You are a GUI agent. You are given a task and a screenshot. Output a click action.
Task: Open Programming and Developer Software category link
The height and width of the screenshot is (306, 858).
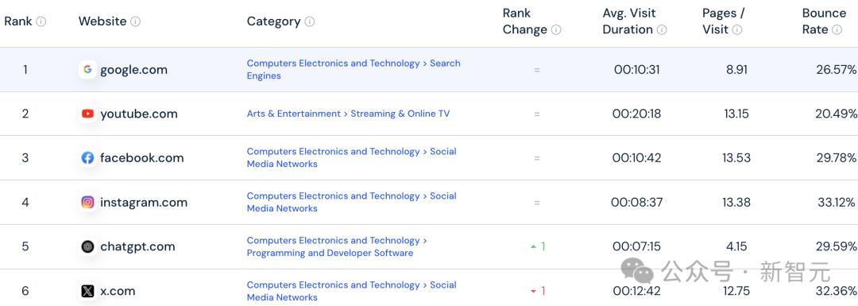pyautogui.click(x=330, y=253)
